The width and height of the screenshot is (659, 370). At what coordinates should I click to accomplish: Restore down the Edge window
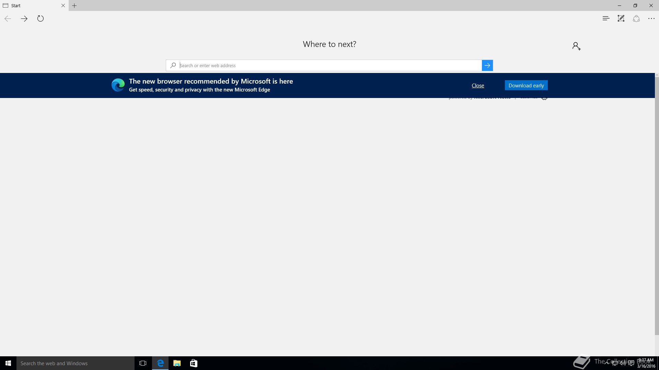coord(635,5)
